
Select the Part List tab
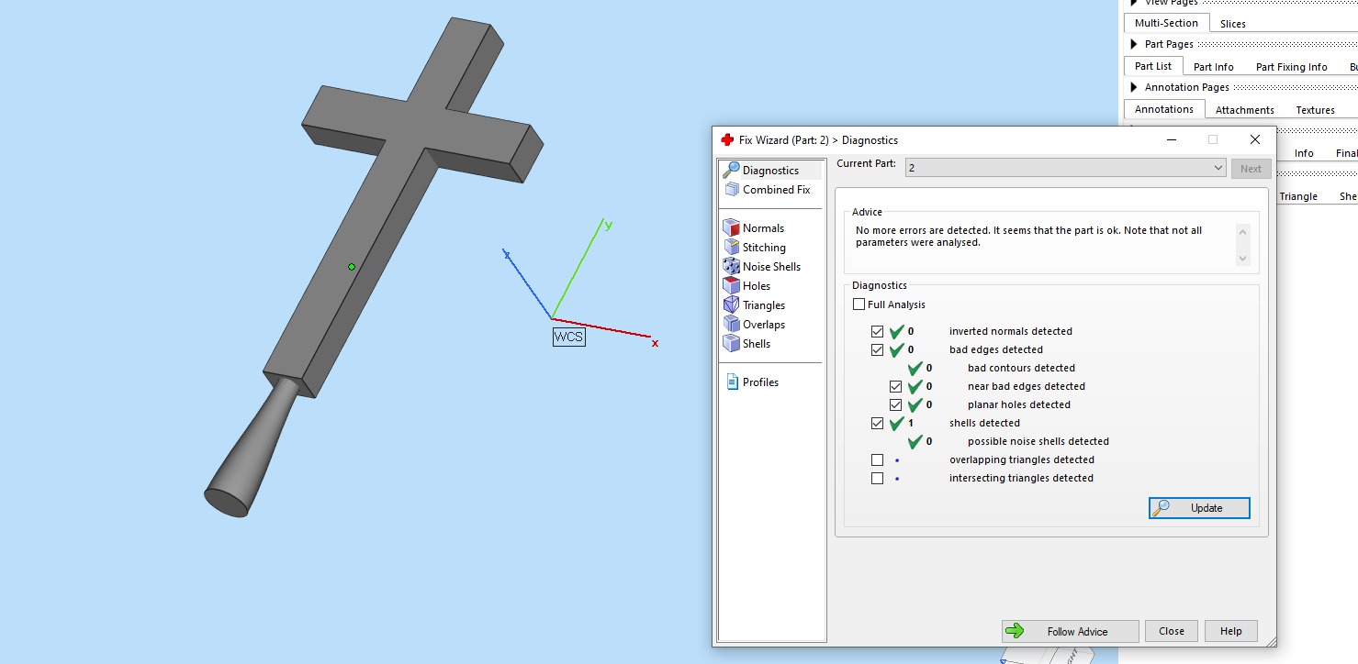pyautogui.click(x=1153, y=66)
